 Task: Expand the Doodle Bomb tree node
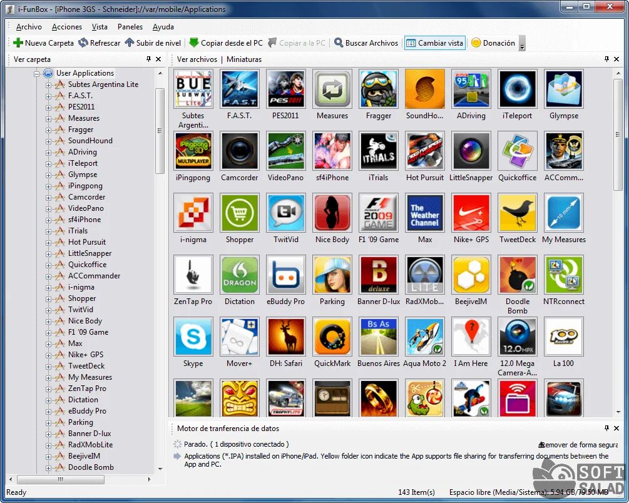[x=48, y=468]
